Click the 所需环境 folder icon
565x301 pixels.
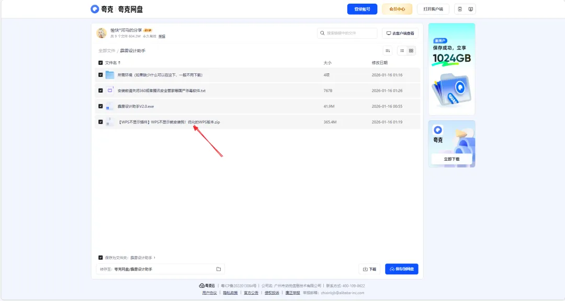[x=110, y=75]
